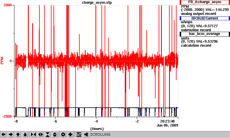This screenshot has width=230, height=138.
Task: Click the Jun 06, 2009 date label
Action: pyautogui.click(x=167, y=125)
